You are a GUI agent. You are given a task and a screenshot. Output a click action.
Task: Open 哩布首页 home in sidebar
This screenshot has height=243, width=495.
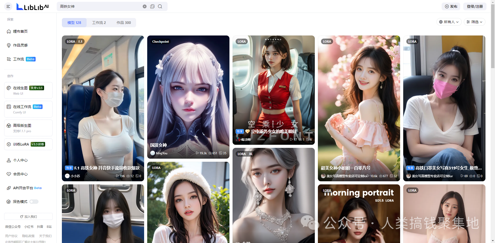(x=20, y=31)
